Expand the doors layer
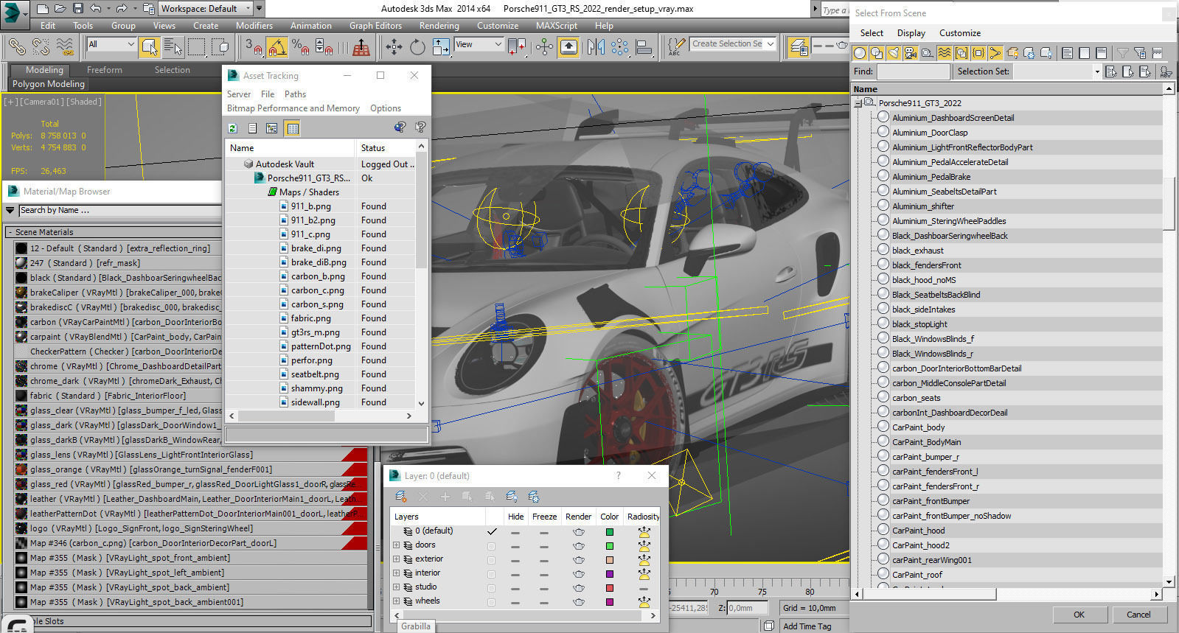Image resolution: width=1179 pixels, height=633 pixels. coord(397,545)
